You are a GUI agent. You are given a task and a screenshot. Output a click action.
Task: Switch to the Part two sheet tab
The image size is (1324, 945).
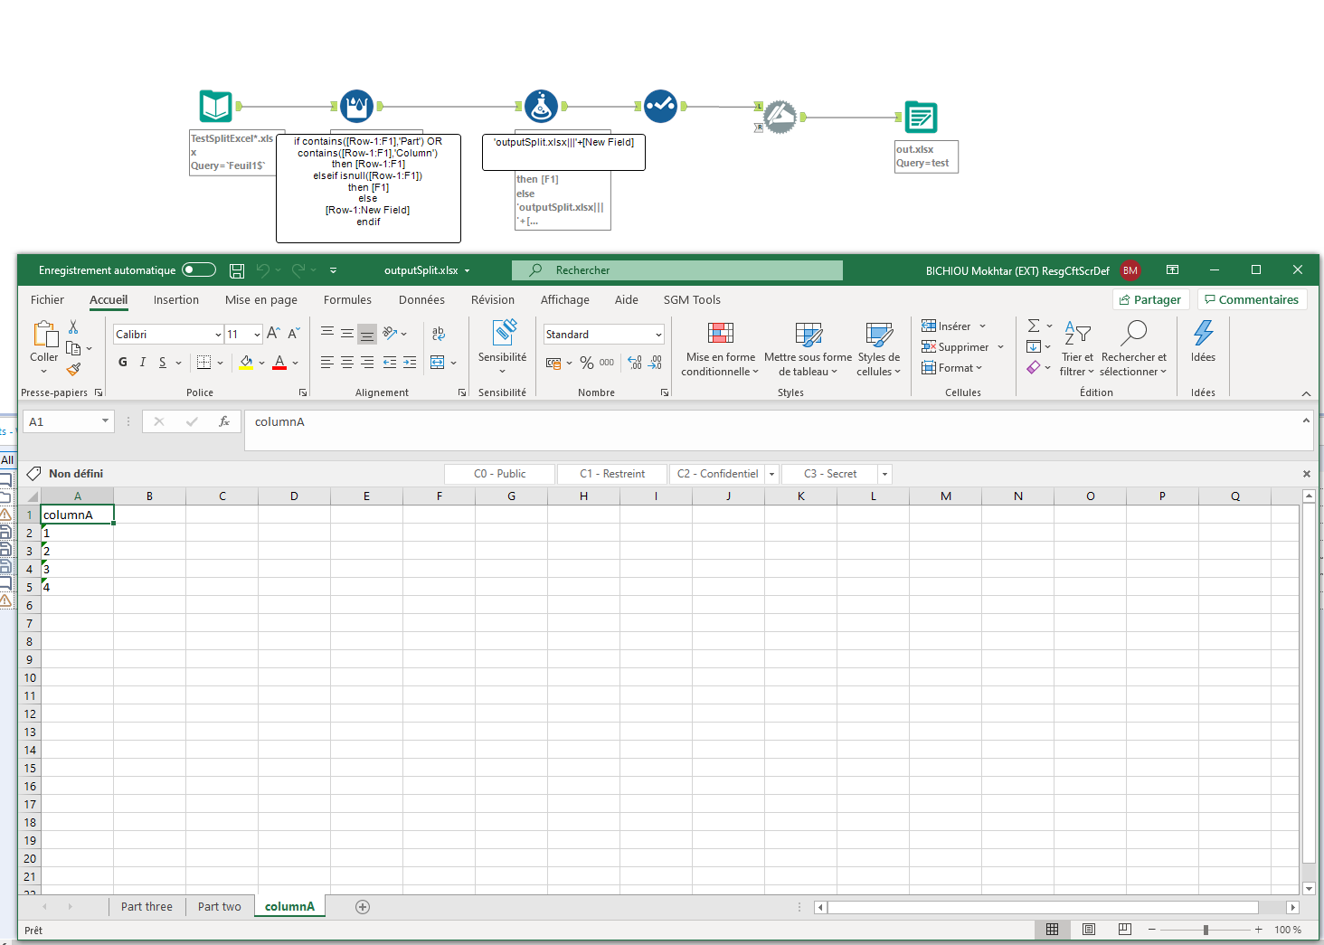220,907
